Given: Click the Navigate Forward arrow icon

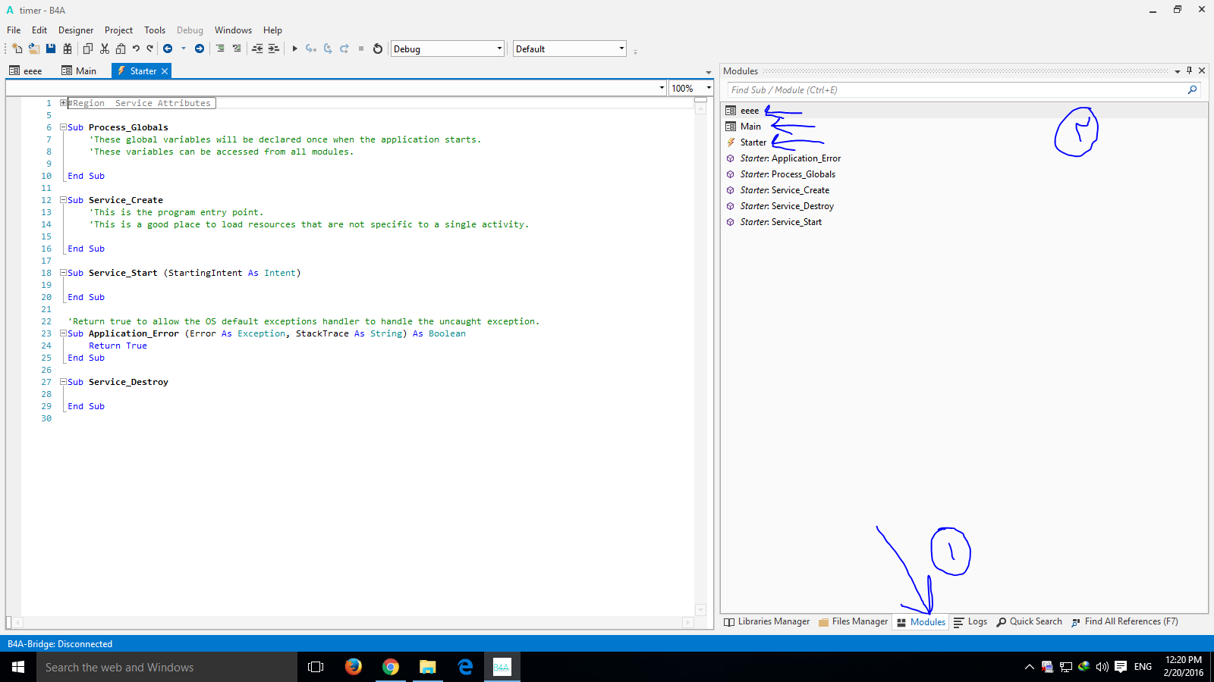Looking at the screenshot, I should click(200, 48).
